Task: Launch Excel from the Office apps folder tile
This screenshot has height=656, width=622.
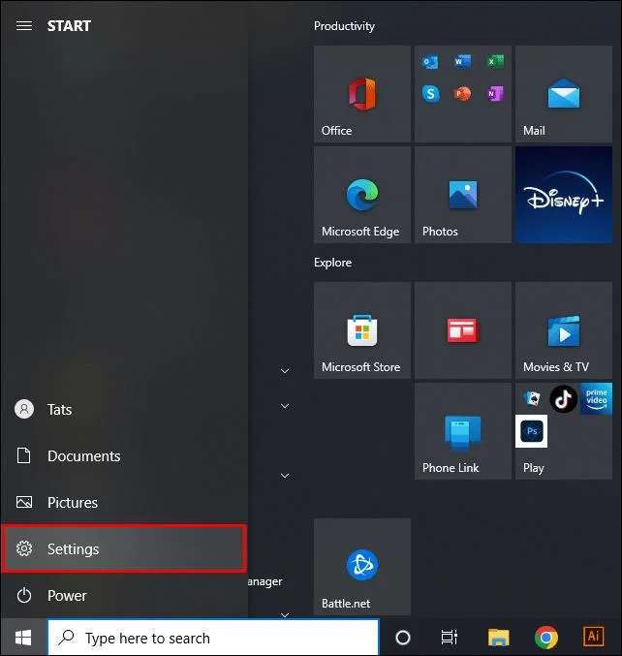Action: 495,62
